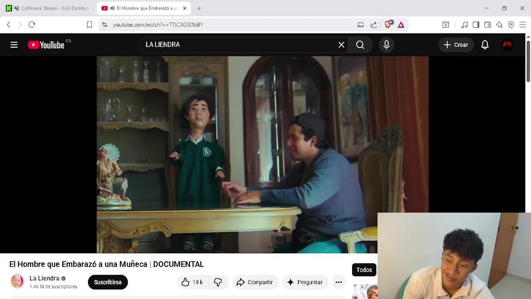Screen dimensions: 531x299
Task: Click the Crear button
Action: [x=455, y=45]
